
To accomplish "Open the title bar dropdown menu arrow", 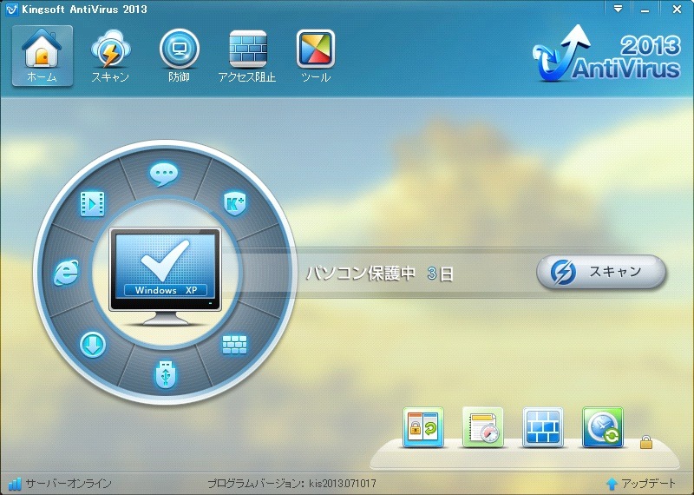I will (x=619, y=9).
